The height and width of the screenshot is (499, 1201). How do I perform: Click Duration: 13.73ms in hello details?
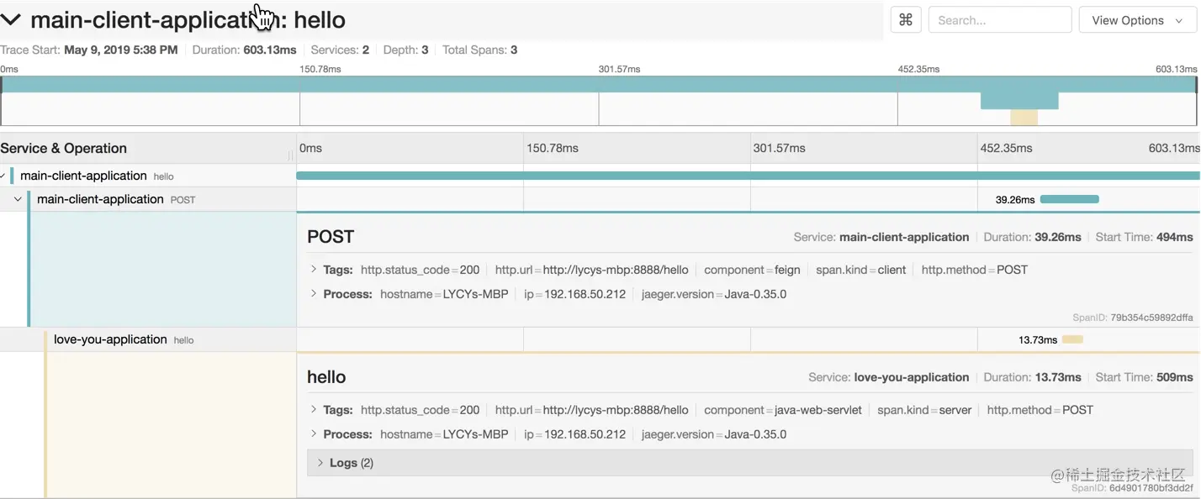click(1032, 377)
